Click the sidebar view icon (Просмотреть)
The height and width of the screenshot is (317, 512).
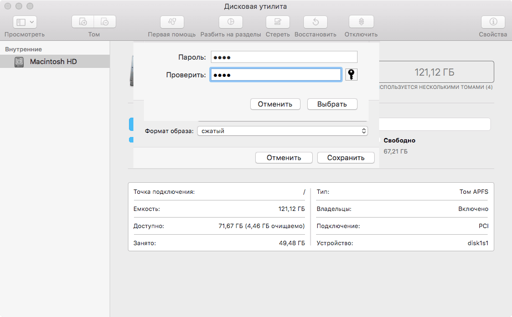click(x=20, y=22)
